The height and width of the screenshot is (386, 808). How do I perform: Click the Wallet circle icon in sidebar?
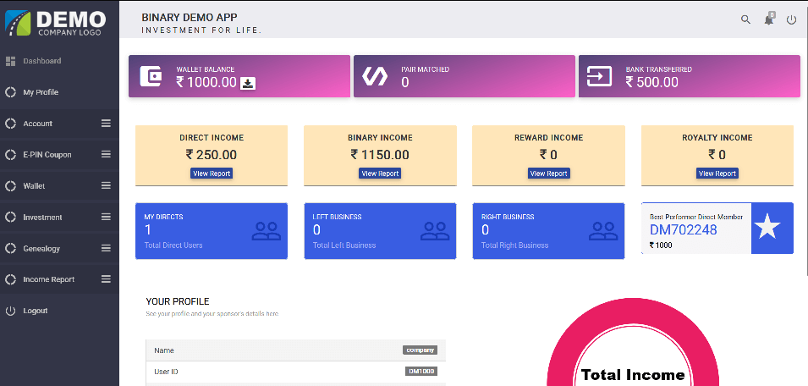[10, 186]
